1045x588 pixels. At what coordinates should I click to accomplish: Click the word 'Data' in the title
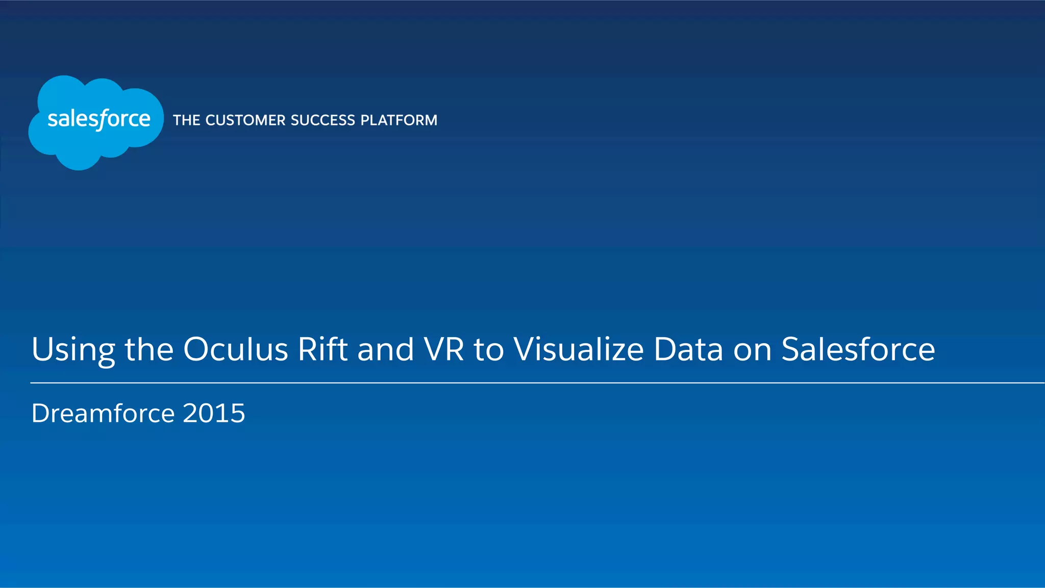[688, 349]
